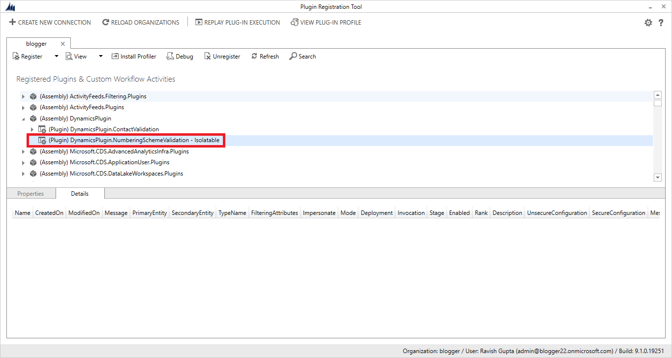Click the tree scrollbar thumb
This screenshot has height=358, width=672.
pos(658,103)
